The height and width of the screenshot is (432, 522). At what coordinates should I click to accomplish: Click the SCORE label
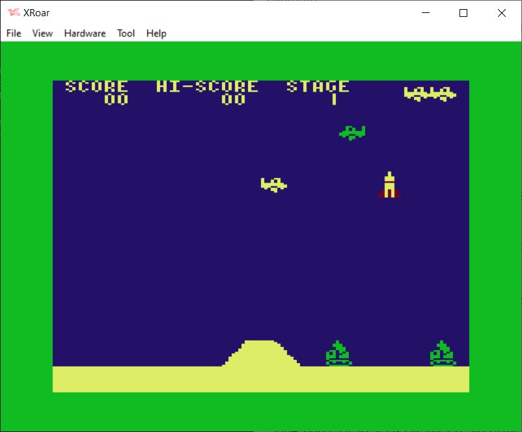coord(96,86)
